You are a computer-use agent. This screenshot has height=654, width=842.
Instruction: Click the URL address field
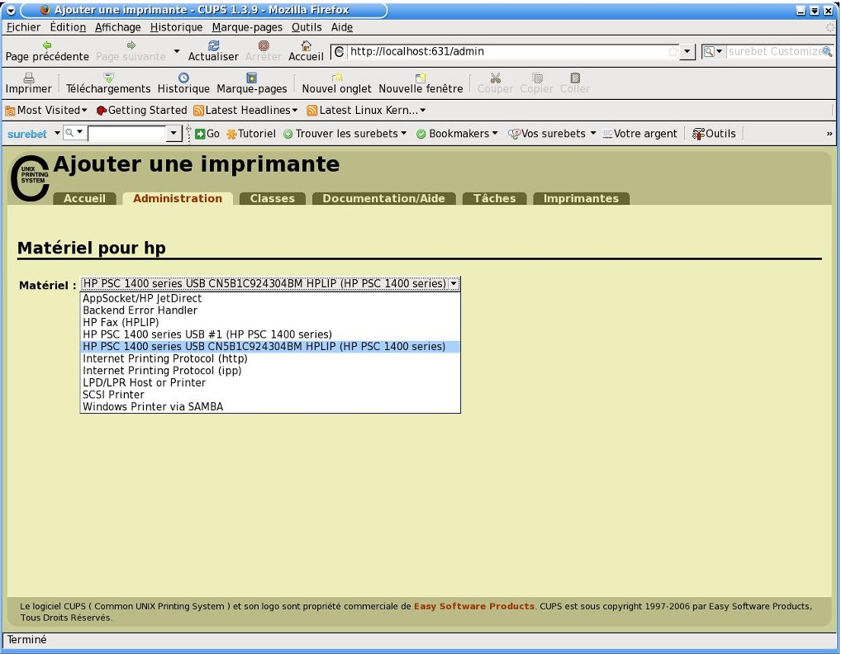(505, 51)
